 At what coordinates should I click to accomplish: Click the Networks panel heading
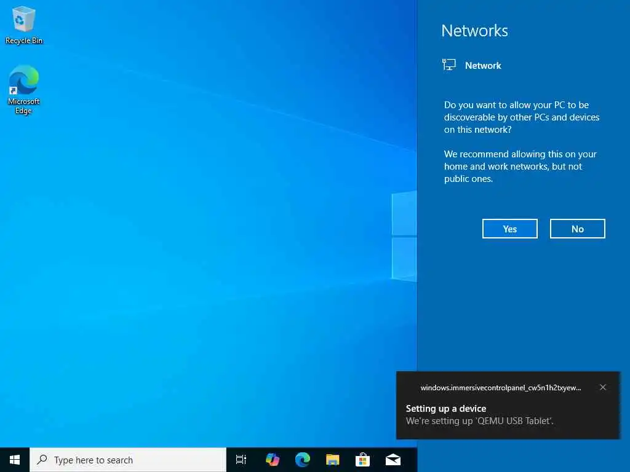474,31
